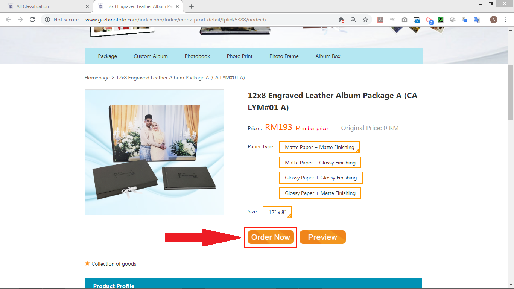Select the 12" x 8" size option
Viewport: 514px width, 289px height.
tap(277, 212)
